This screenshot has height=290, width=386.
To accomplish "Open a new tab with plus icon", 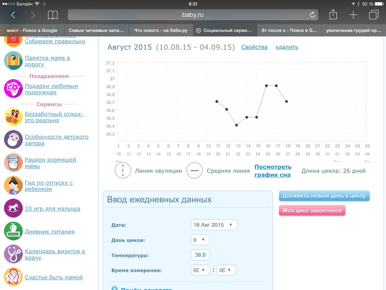I will coord(353,16).
